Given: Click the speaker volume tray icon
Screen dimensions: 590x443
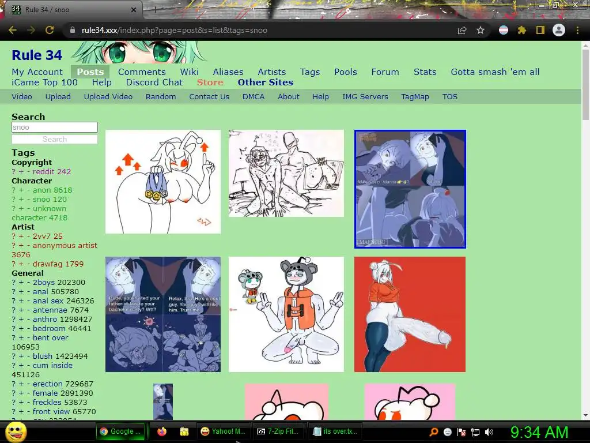Looking at the screenshot, I should (x=489, y=432).
